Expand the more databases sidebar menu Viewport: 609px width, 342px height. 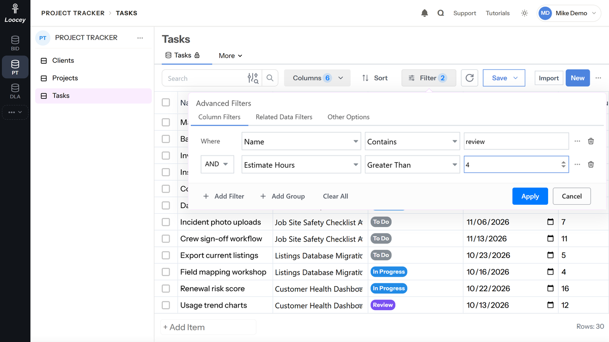(15, 112)
